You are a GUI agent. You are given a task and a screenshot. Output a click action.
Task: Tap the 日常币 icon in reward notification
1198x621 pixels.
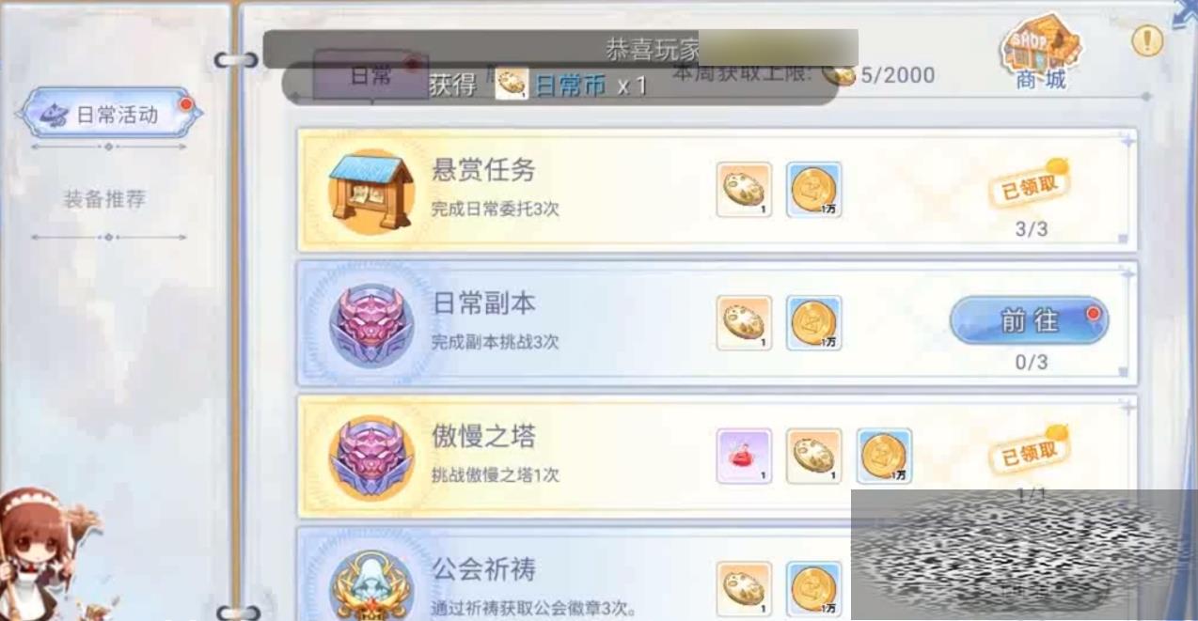[x=512, y=85]
